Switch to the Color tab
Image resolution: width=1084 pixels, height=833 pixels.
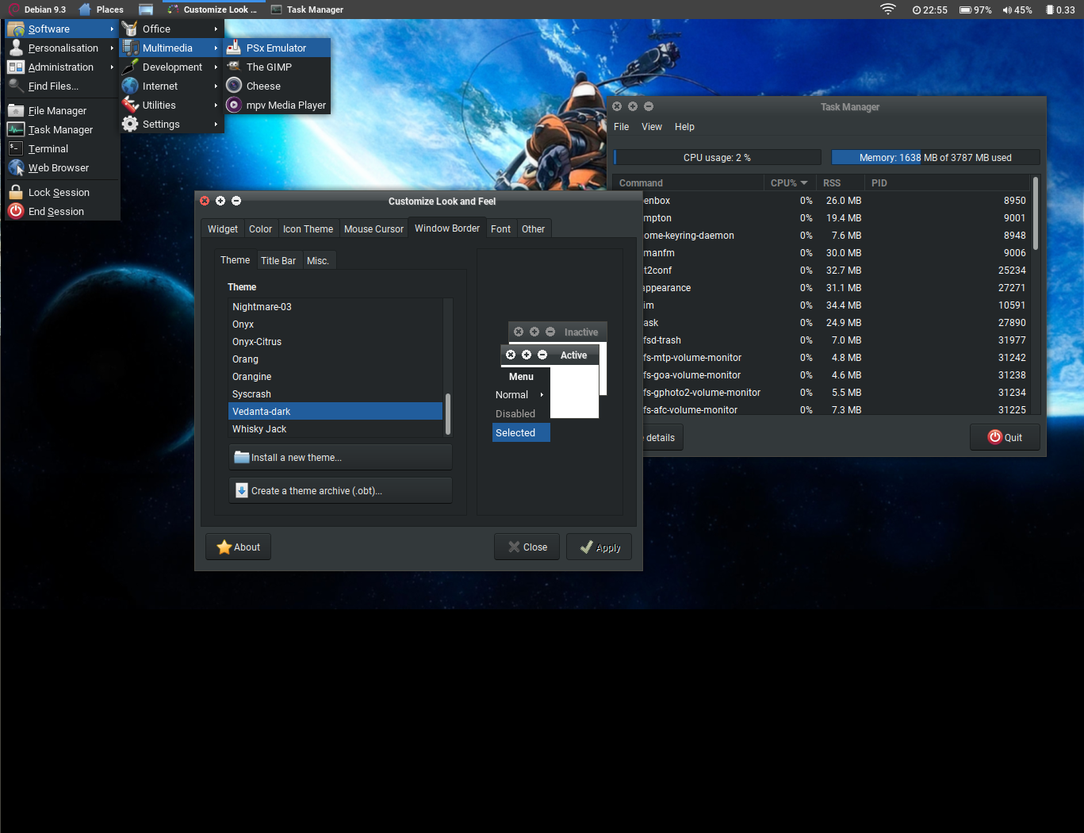[x=260, y=228]
